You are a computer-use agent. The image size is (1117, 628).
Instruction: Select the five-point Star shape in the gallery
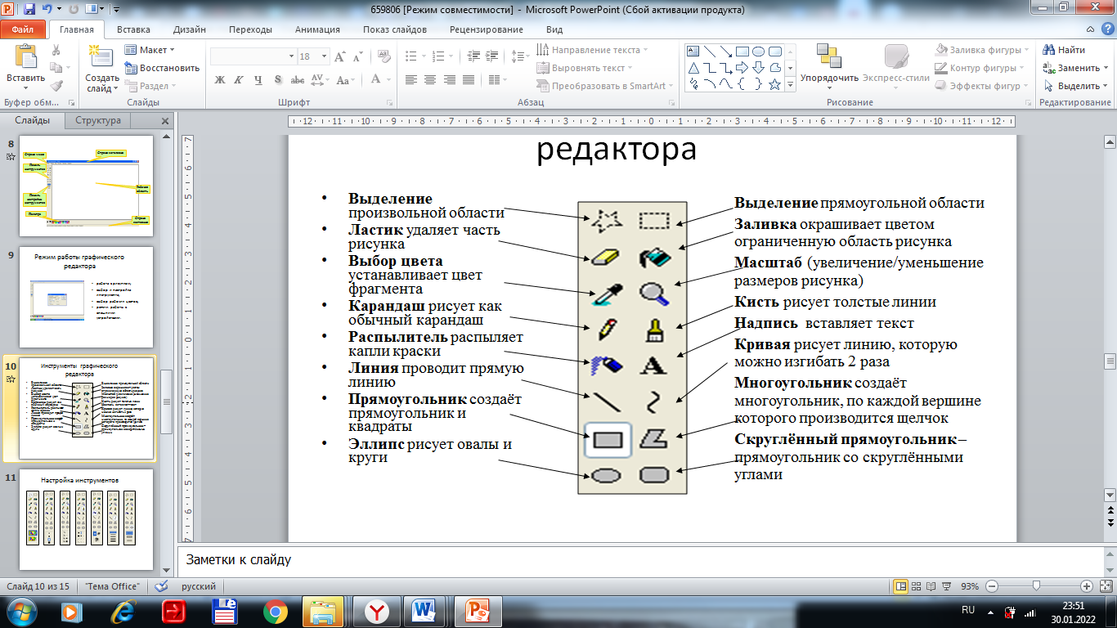(x=774, y=83)
